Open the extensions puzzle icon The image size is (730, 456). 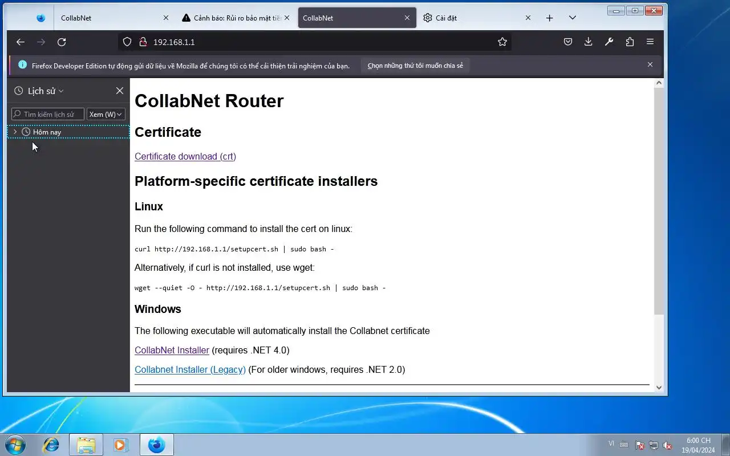[x=630, y=42]
